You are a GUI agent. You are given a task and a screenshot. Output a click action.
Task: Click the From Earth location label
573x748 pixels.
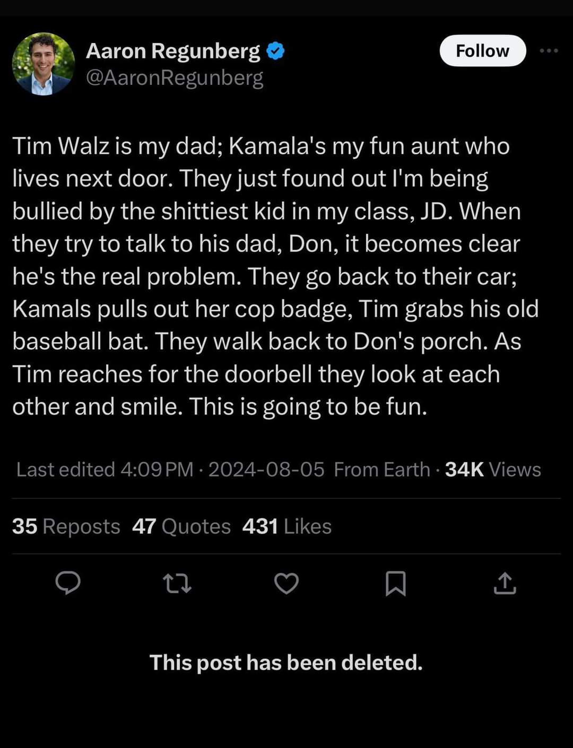coord(381,470)
